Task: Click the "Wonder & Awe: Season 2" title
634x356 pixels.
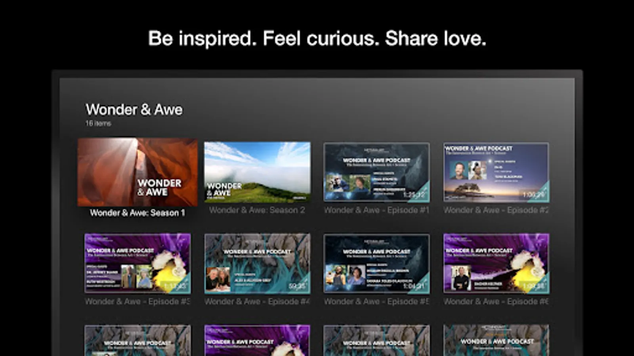Action: pyautogui.click(x=257, y=210)
